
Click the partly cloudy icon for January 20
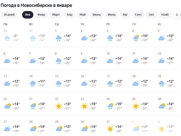pyautogui.click(x=7, y=106)
